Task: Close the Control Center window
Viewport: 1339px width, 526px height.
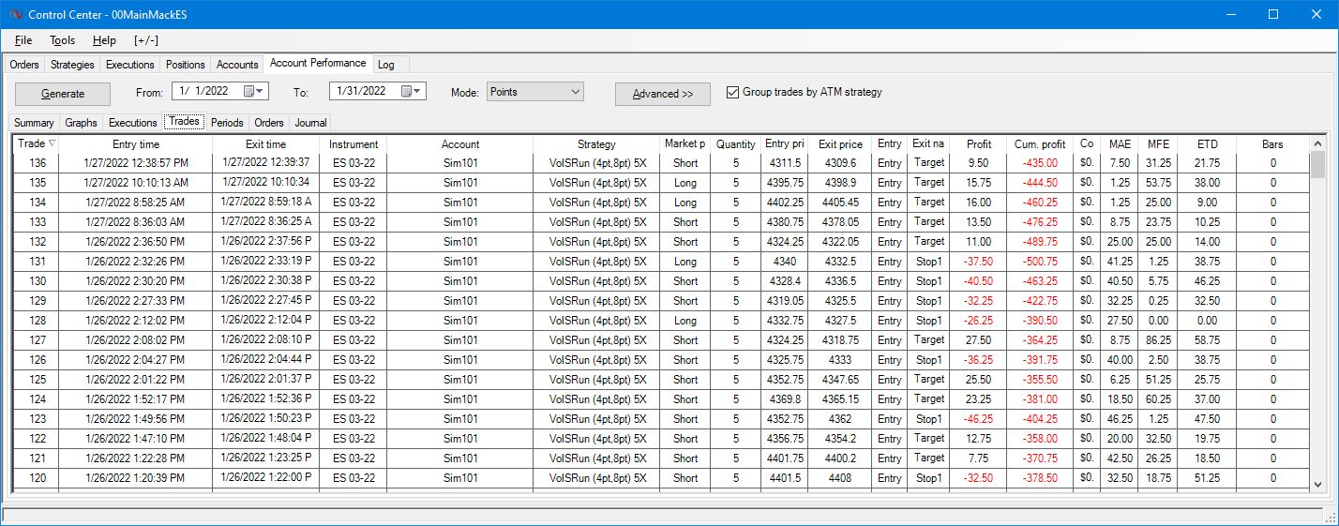Action: pyautogui.click(x=1316, y=14)
